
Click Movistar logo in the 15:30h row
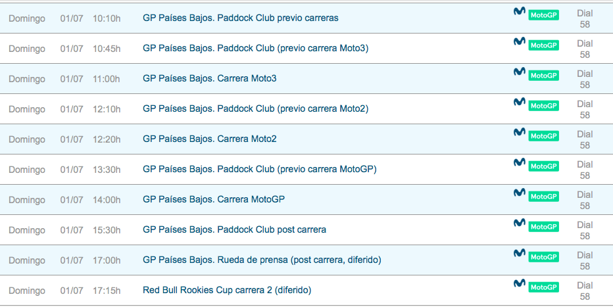pos(519,224)
